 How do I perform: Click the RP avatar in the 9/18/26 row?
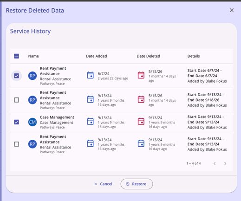(x=33, y=100)
